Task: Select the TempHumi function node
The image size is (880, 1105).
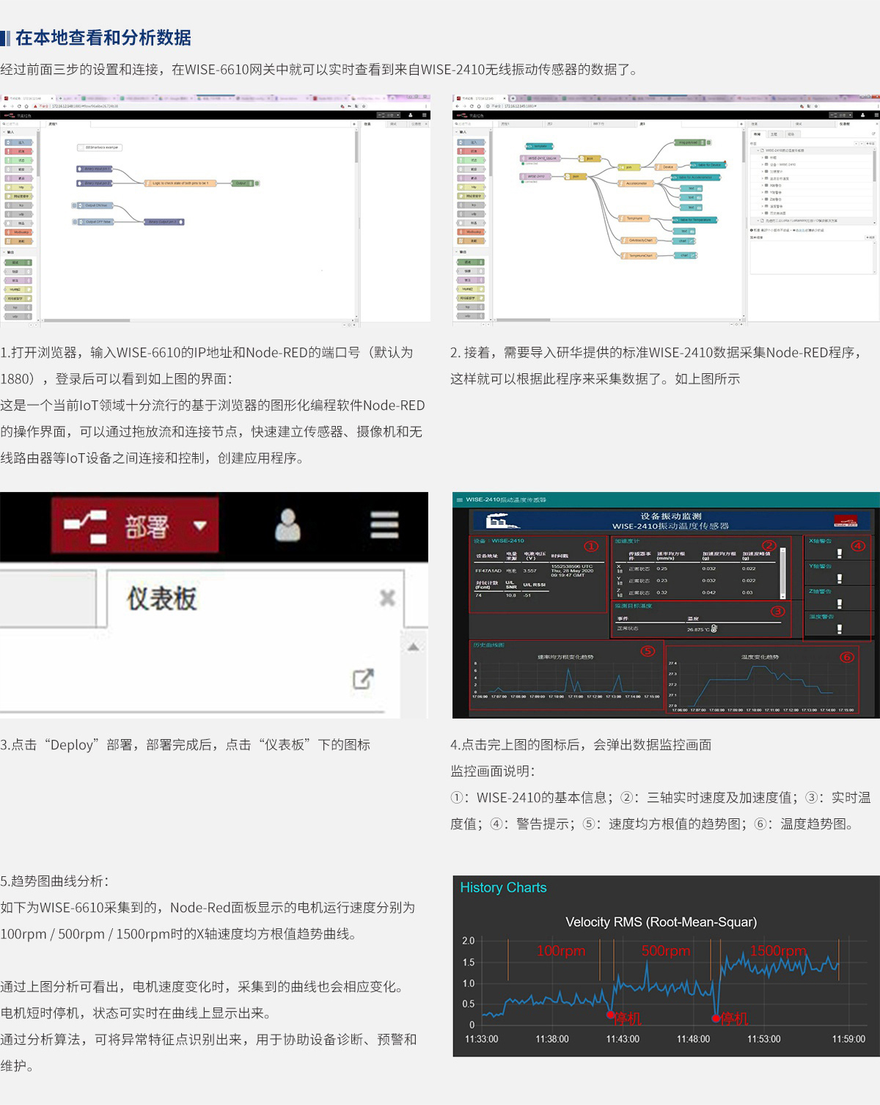Action: point(634,219)
